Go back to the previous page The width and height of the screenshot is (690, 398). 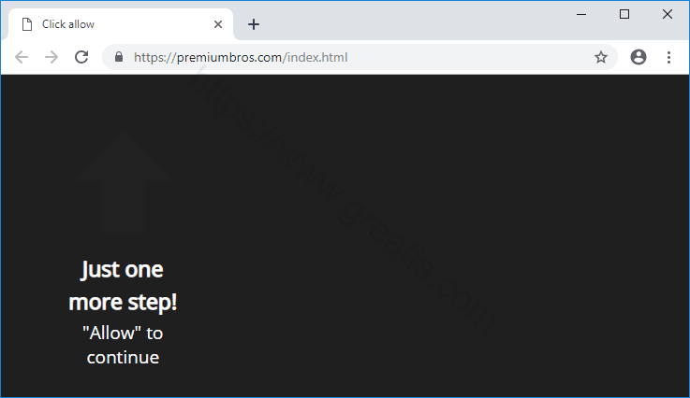[x=22, y=57]
